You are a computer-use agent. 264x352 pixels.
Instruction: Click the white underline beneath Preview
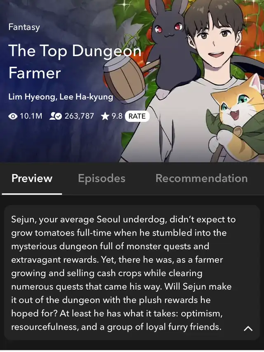pos(32,194)
